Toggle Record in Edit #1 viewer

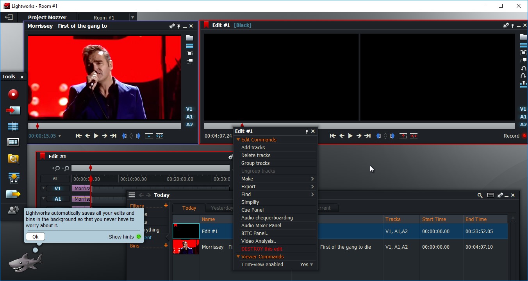524,136
